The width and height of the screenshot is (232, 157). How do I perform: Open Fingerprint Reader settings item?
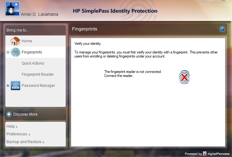coord(38,74)
